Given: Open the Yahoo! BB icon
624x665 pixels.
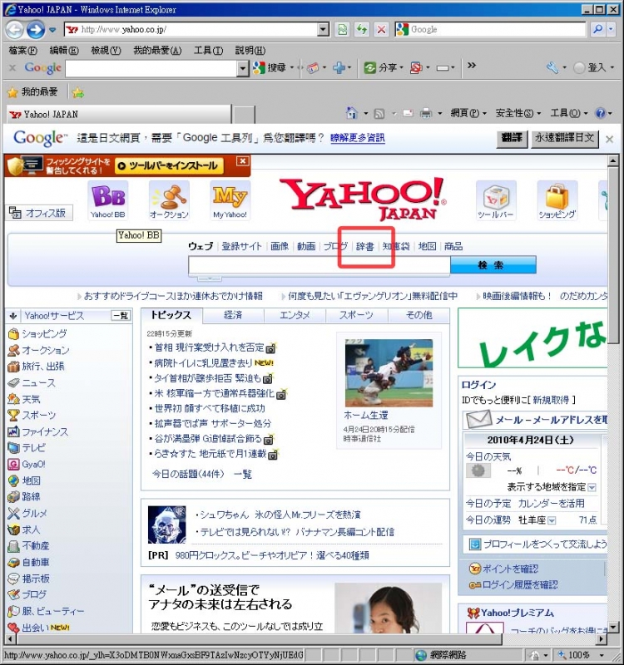Looking at the screenshot, I should (x=108, y=200).
